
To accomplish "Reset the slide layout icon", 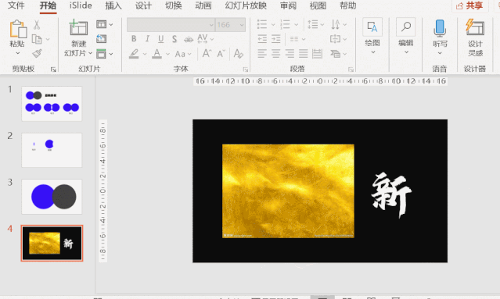I will pyautogui.click(x=101, y=39).
